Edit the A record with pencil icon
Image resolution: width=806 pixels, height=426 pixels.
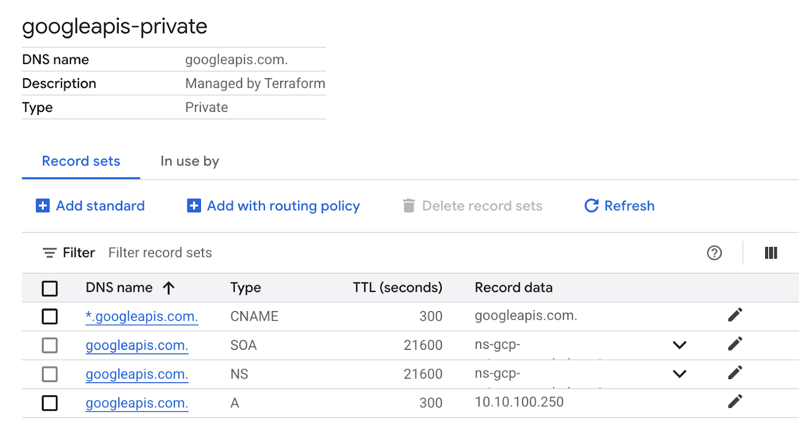click(x=735, y=402)
